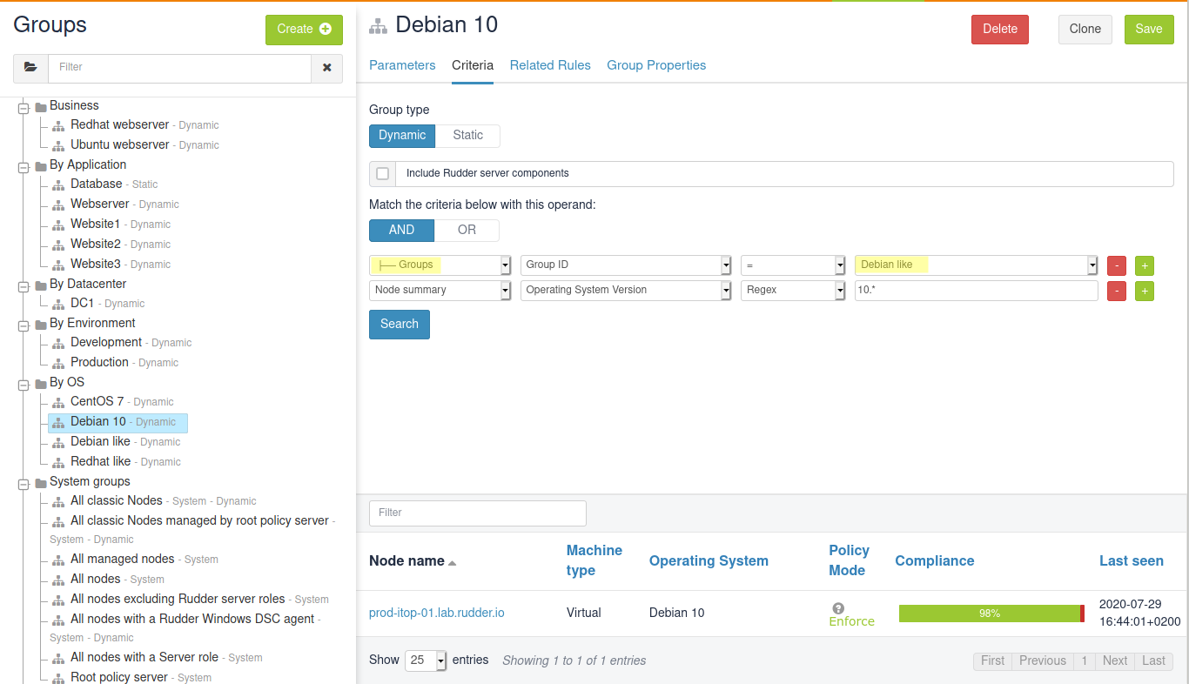Click the group icon next to the Debian 10 title
This screenshot has width=1189, height=684.
(378, 25)
